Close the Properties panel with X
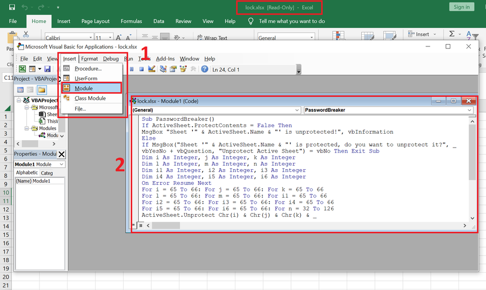 tap(62, 154)
